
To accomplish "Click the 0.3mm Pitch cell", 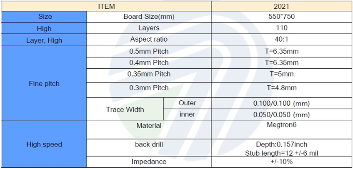I will click(x=149, y=88).
